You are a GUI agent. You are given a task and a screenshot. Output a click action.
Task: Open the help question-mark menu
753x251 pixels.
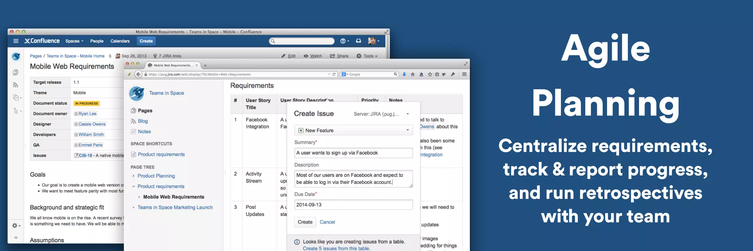tap(345, 41)
